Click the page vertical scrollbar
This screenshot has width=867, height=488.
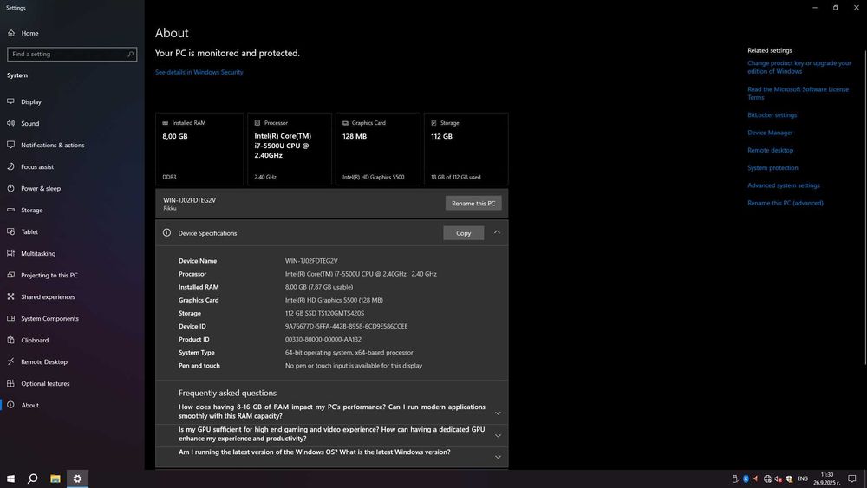pyautogui.click(x=864, y=207)
